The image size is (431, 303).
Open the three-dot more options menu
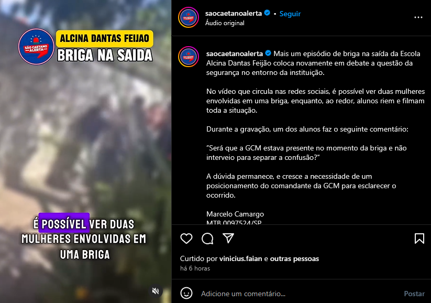tap(418, 17)
